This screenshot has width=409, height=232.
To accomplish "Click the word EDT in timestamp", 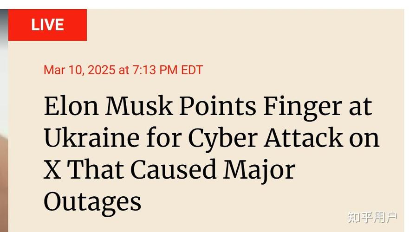I will click(x=192, y=70).
